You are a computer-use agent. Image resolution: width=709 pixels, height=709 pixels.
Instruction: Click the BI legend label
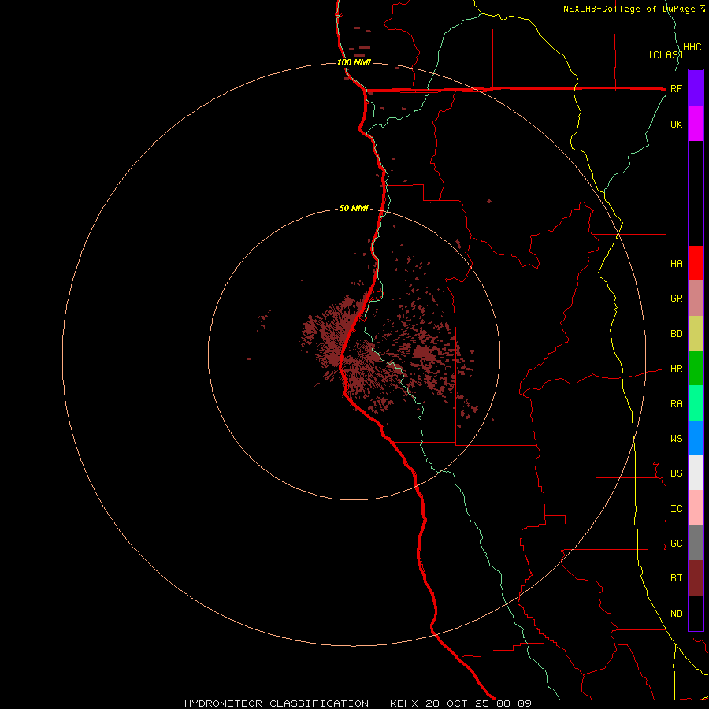tap(676, 578)
